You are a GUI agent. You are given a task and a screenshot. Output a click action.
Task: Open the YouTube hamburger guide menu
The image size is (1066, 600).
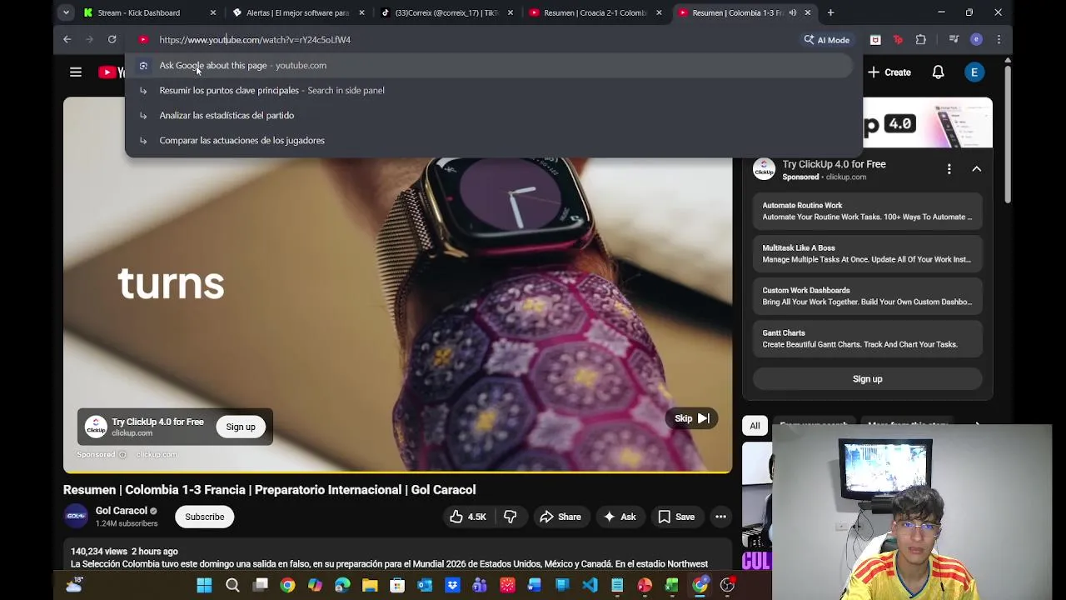click(76, 72)
